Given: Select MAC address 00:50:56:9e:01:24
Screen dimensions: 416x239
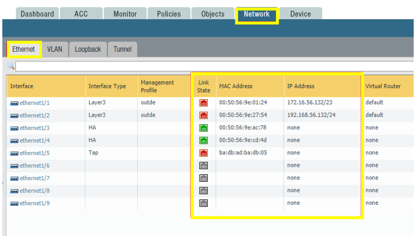Looking at the screenshot, I should pyautogui.click(x=243, y=103).
